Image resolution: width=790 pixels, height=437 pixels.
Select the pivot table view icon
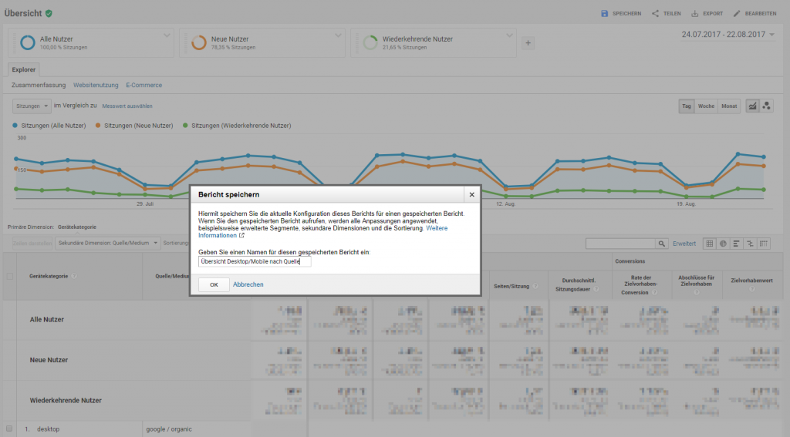[764, 244]
